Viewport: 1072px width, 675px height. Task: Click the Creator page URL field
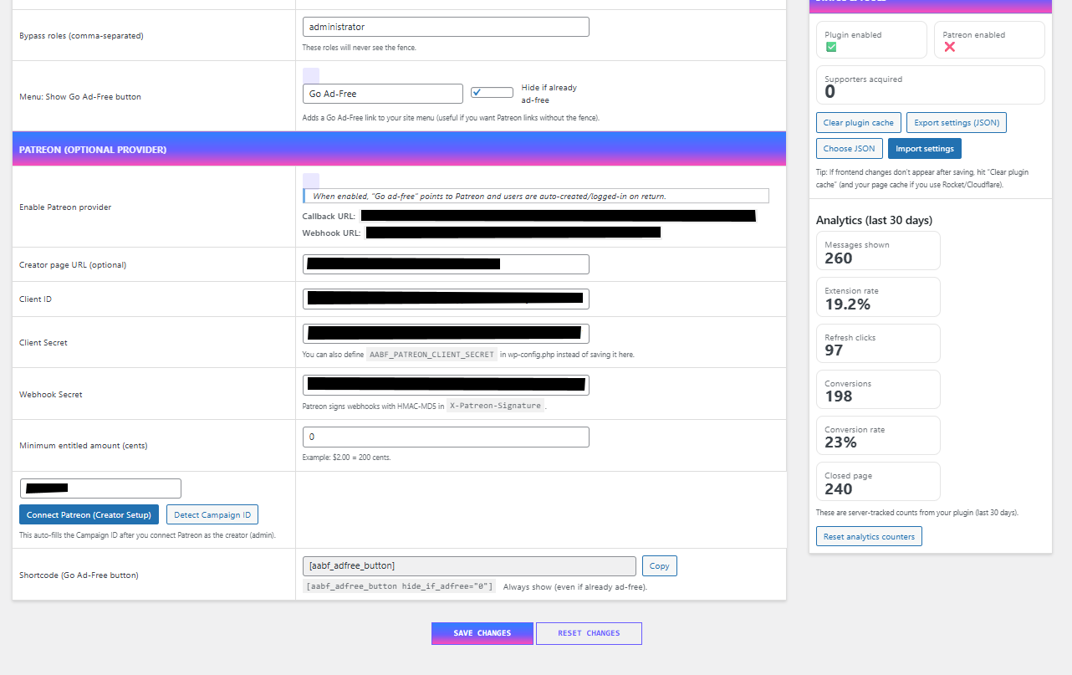click(445, 263)
